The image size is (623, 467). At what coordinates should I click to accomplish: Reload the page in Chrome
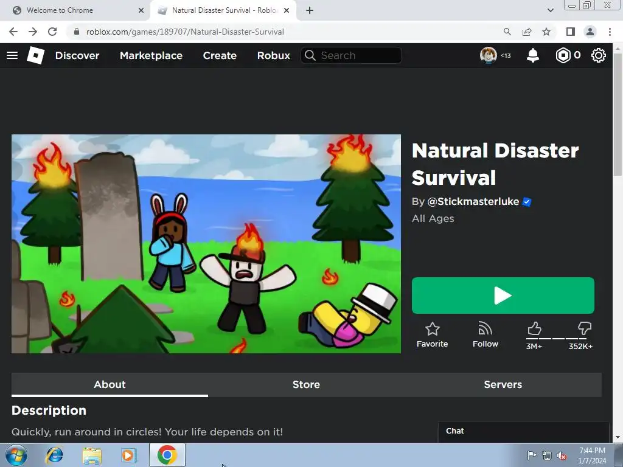point(52,32)
